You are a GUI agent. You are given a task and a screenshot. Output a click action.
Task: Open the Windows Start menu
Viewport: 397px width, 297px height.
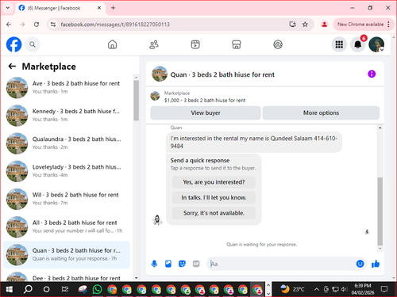(x=10, y=289)
